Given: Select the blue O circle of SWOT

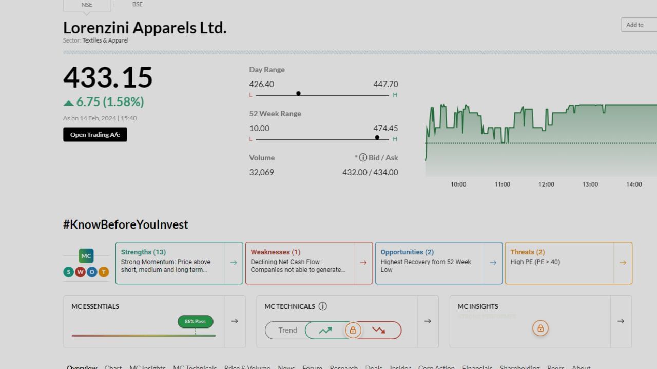Looking at the screenshot, I should (x=92, y=272).
